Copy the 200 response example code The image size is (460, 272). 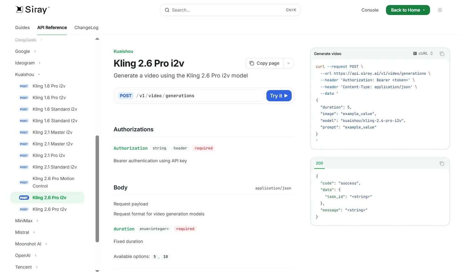tap(442, 163)
